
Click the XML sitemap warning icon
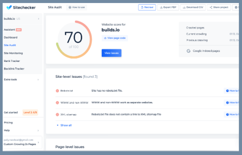click(57, 115)
